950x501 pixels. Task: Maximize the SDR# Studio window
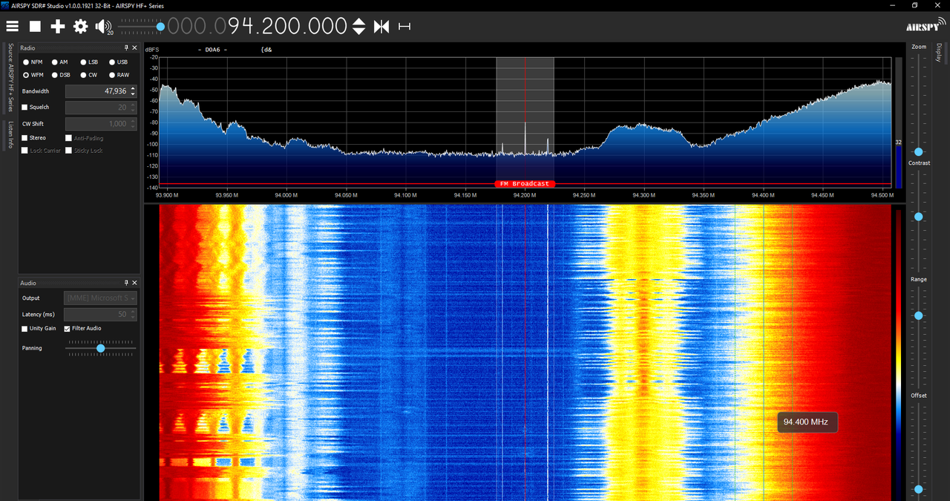pos(915,5)
